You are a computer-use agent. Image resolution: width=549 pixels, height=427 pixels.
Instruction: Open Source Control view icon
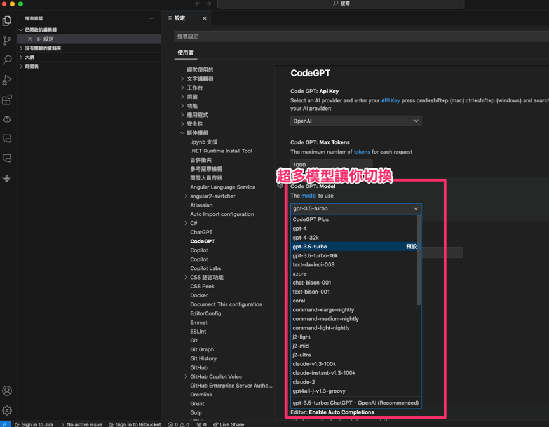7,40
